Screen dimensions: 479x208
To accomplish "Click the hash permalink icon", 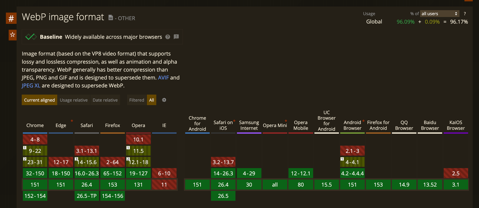I will 11,18.
